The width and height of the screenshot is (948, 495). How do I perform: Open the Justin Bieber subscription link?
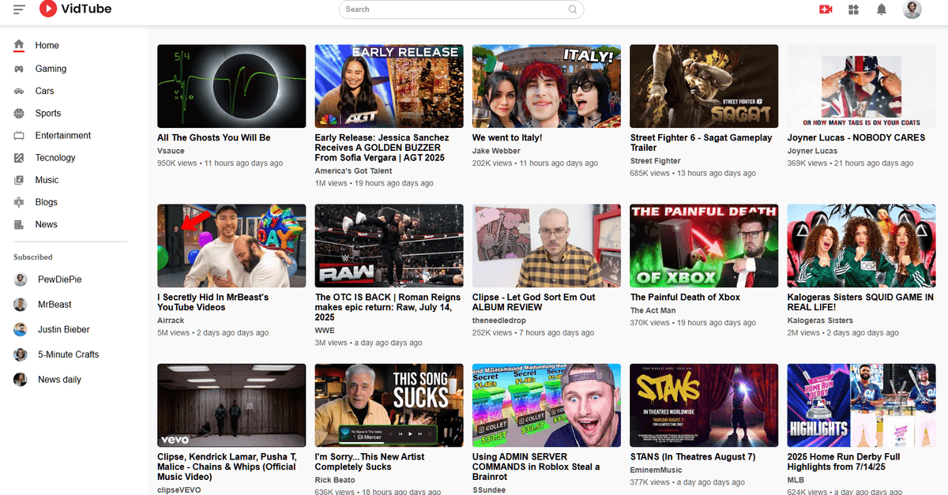click(x=64, y=329)
